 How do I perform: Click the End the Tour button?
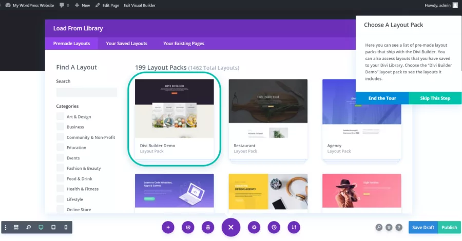pos(382,98)
